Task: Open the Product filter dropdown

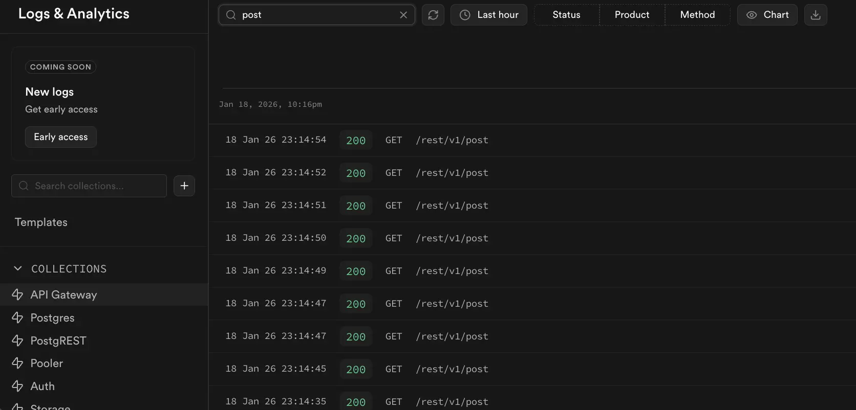Action: pos(632,15)
